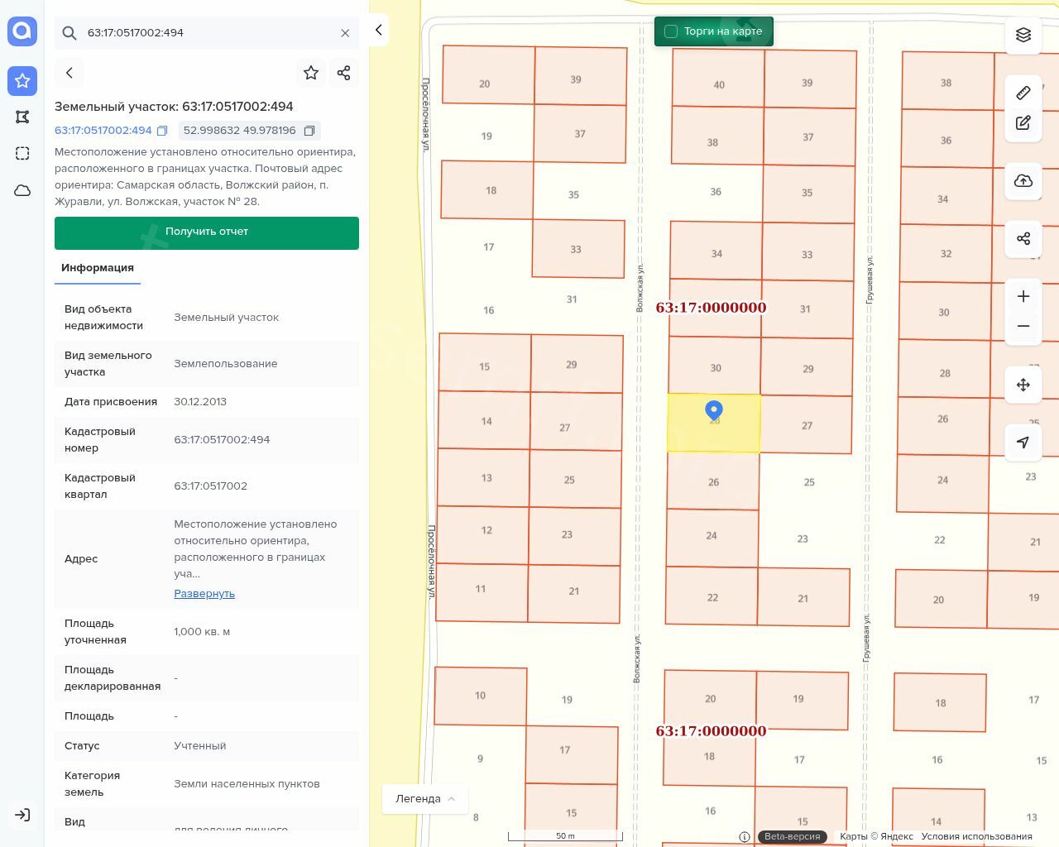Screen dimensions: 1059x847
Task: Copy the coordinates 52.998632 49.978196
Action: [x=309, y=131]
